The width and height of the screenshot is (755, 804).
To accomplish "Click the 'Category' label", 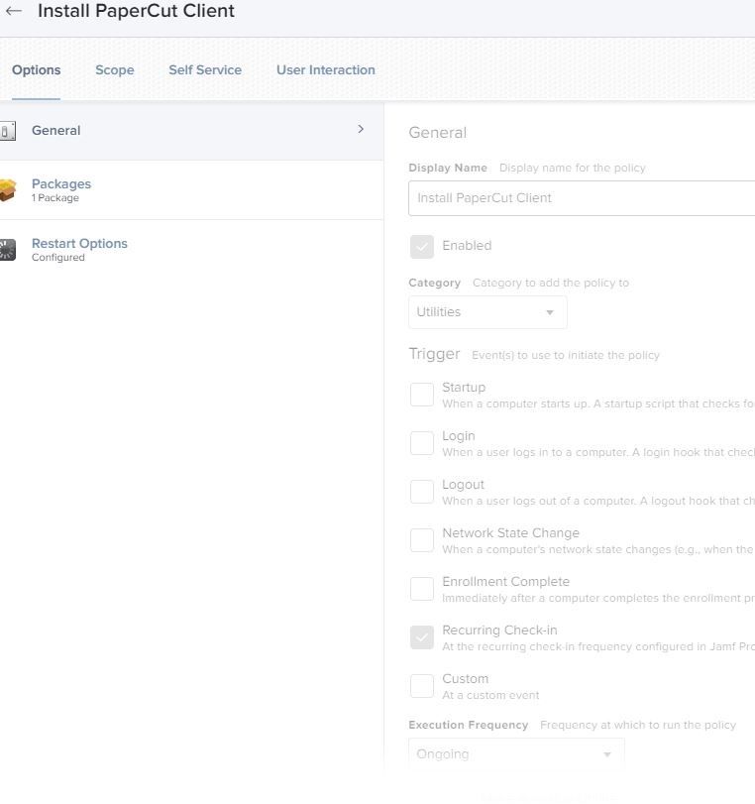I will pyautogui.click(x=435, y=283).
